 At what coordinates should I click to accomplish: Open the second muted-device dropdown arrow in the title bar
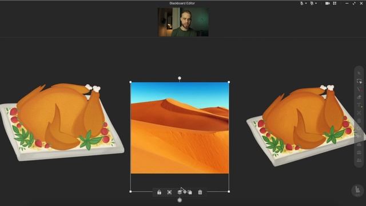(316, 3)
